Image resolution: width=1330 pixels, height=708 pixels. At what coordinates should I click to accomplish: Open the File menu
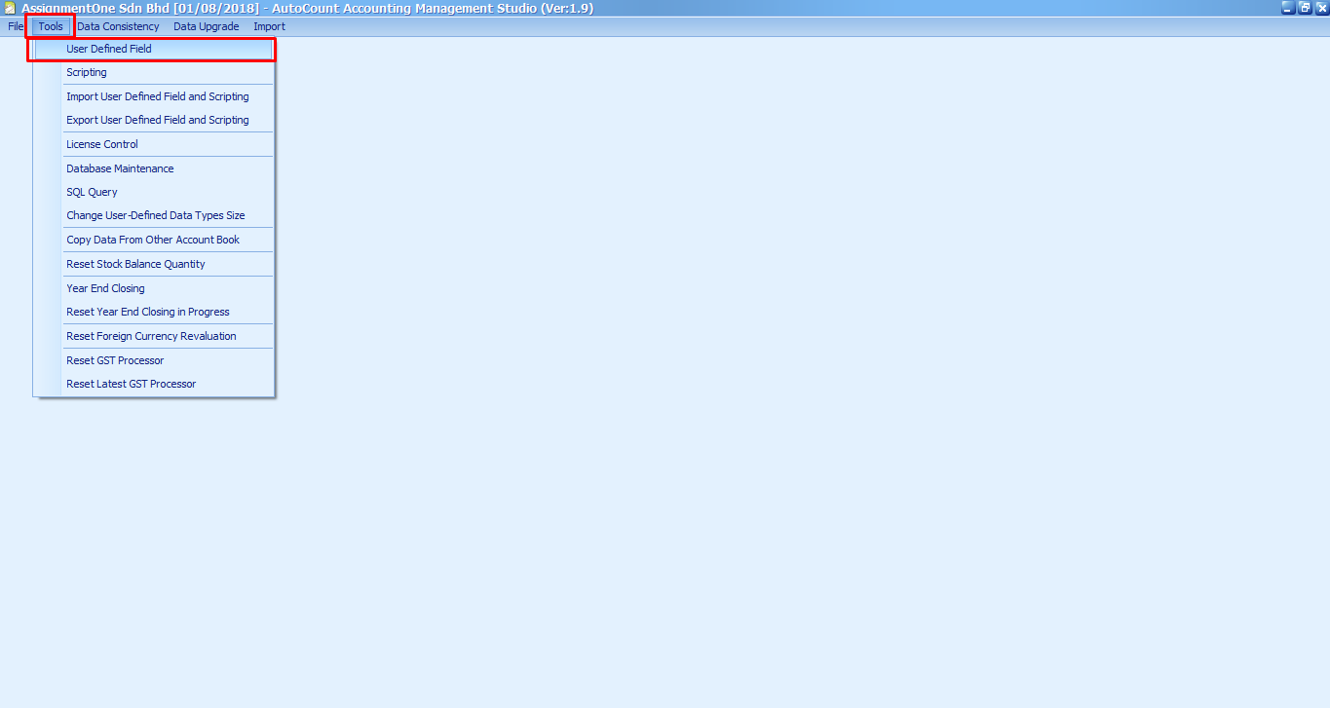point(16,26)
